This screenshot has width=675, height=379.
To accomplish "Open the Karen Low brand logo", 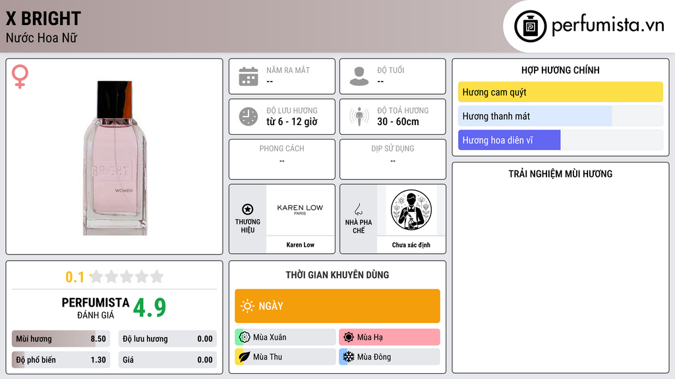I will point(300,210).
